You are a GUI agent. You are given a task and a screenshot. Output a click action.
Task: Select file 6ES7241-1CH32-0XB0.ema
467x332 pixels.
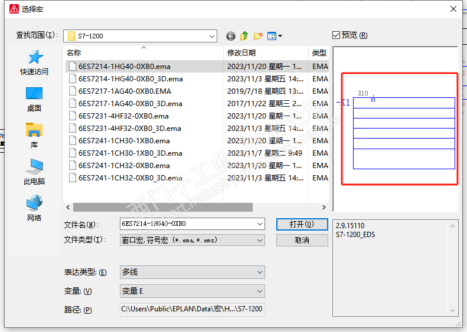click(x=124, y=166)
